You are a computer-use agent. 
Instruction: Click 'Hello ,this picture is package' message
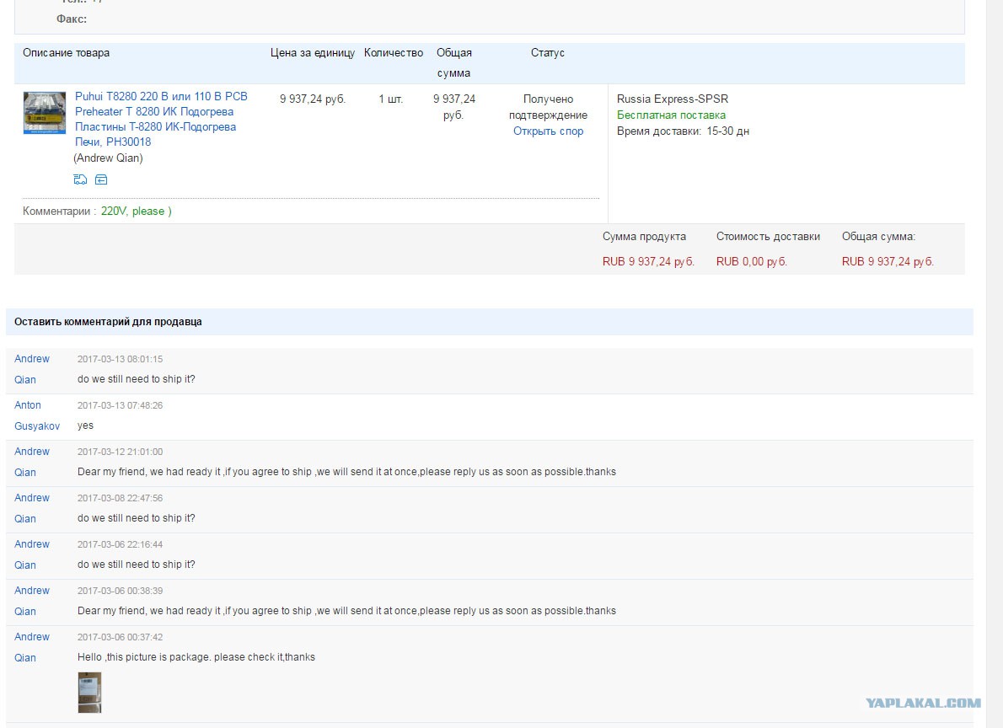196,657
